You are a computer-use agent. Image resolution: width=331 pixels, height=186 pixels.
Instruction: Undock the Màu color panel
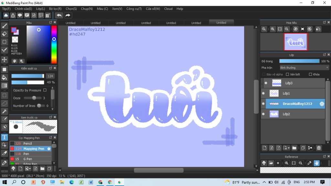point(50,22)
